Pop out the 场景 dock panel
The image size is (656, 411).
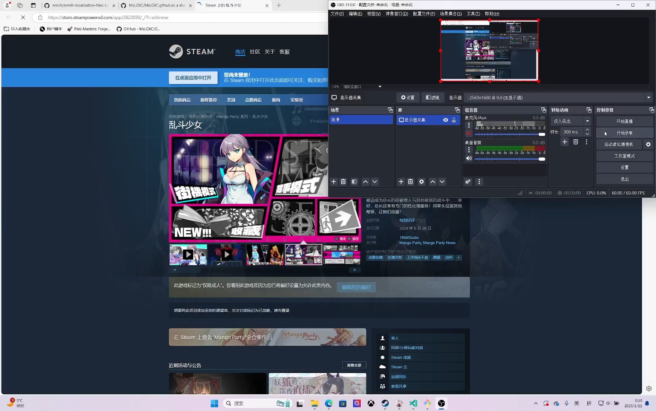coord(390,110)
